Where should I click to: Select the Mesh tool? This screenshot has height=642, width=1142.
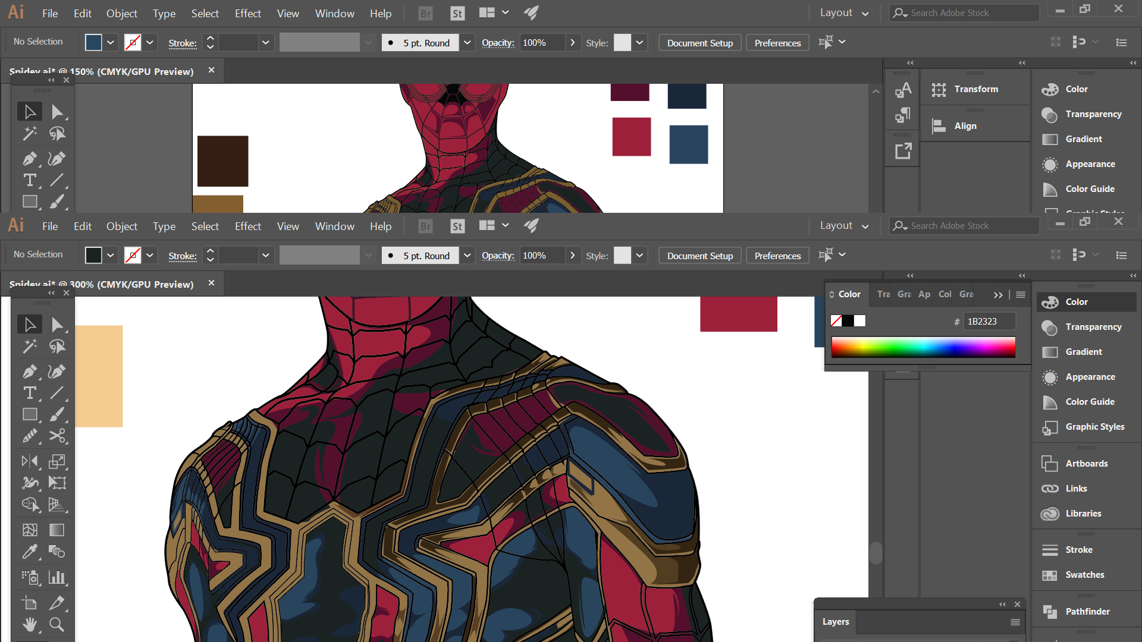coord(30,530)
